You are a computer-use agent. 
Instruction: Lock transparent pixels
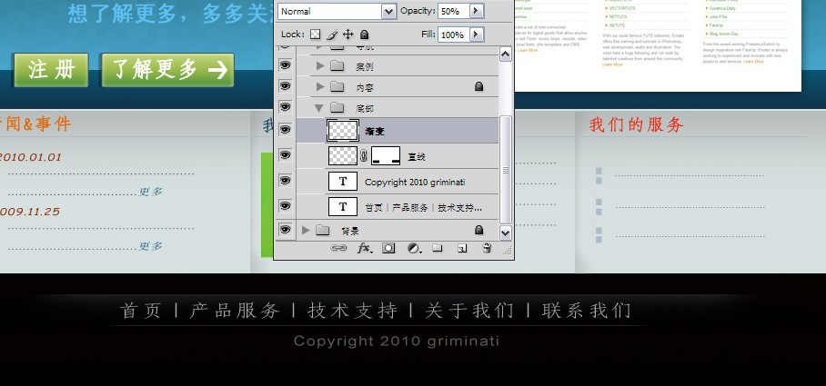[315, 35]
